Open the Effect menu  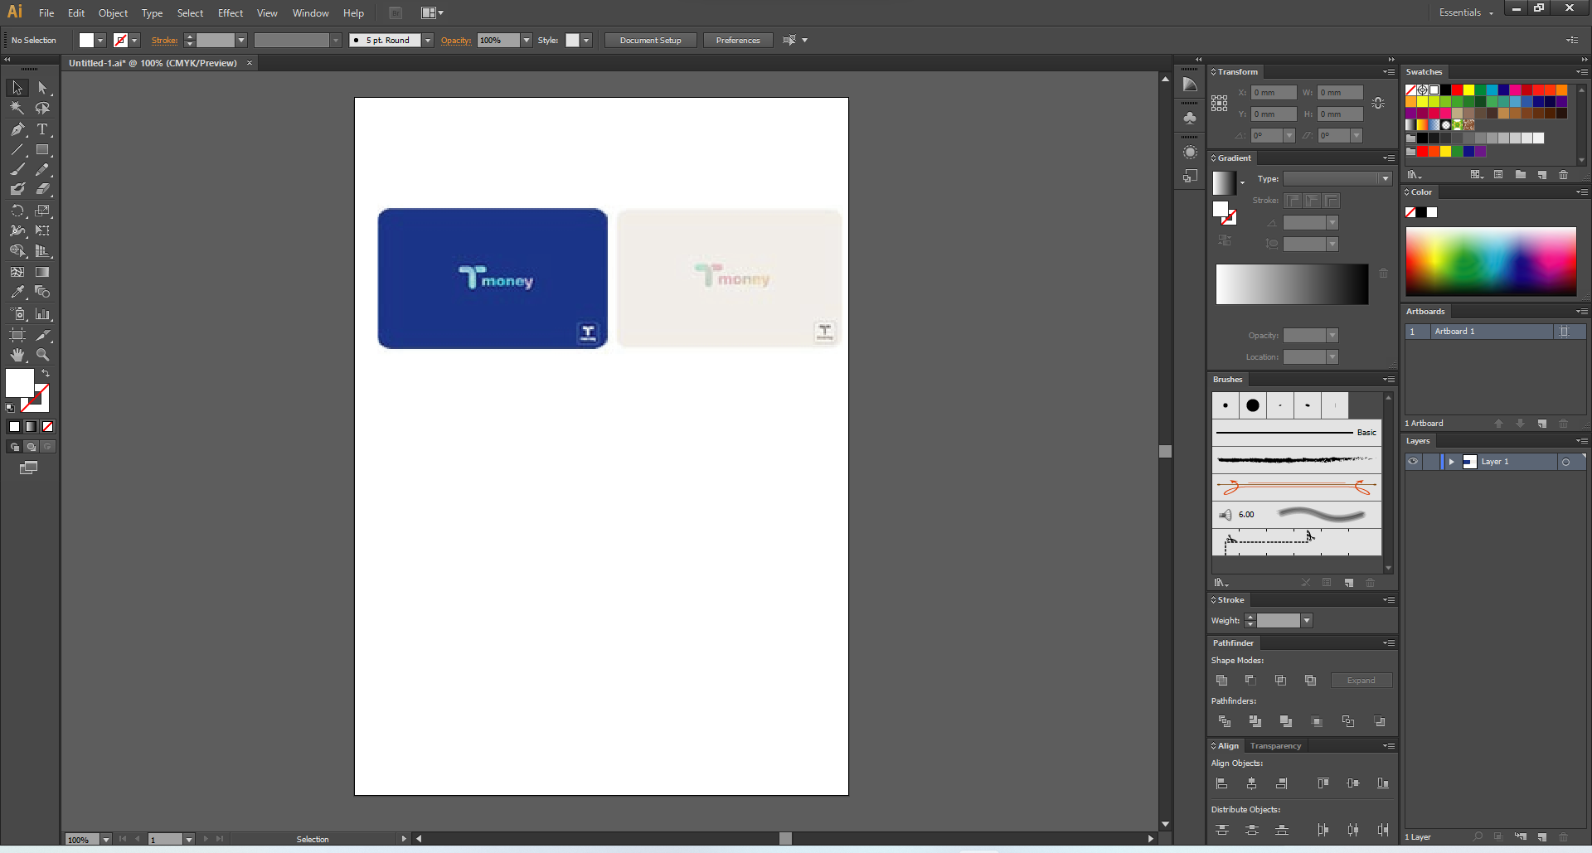[x=231, y=13]
